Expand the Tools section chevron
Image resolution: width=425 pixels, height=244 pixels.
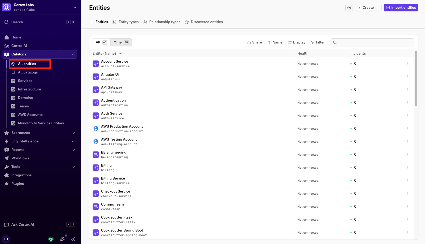click(73, 167)
